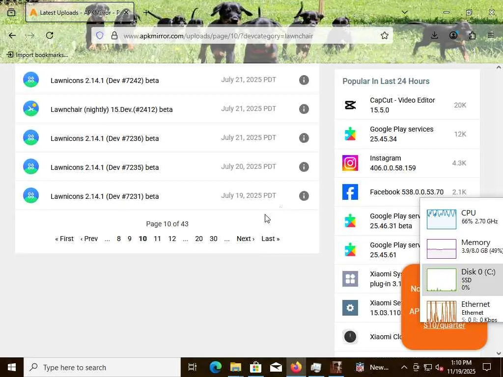This screenshot has width=503, height=377.
Task: Open Lawnicons 2.14.1 (Dev #7242) beta link
Action: (105, 81)
